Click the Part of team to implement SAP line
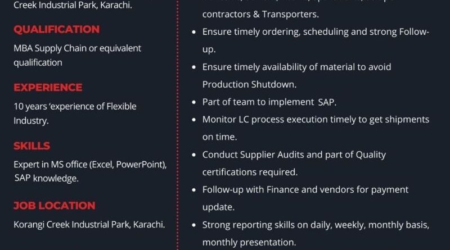This screenshot has width=450, height=250. pyautogui.click(x=269, y=102)
